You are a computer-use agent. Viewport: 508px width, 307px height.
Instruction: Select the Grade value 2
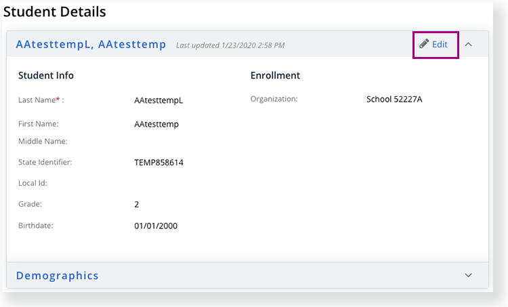136,204
